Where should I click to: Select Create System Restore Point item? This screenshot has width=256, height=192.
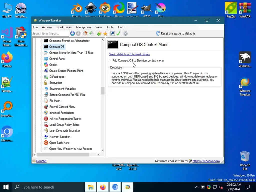click(66, 71)
